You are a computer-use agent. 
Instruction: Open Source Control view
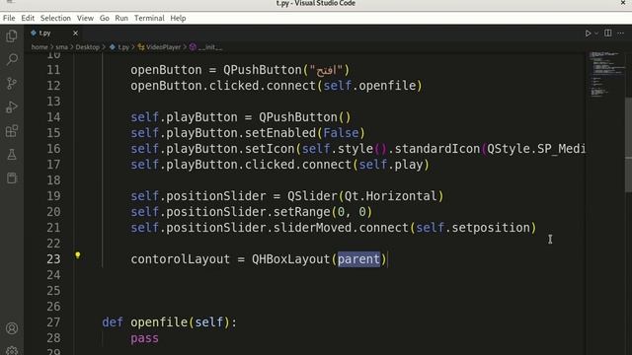pos(12,83)
